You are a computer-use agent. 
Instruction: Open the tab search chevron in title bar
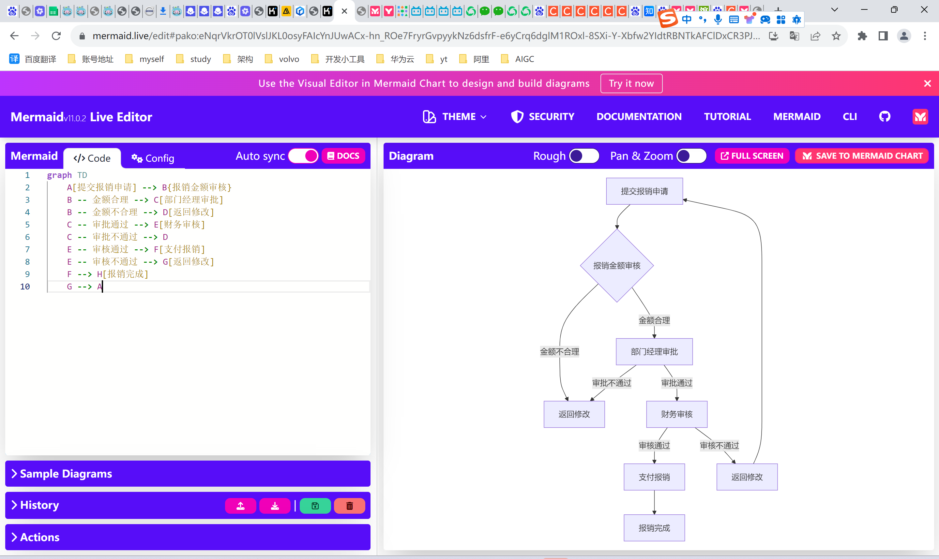pos(834,10)
